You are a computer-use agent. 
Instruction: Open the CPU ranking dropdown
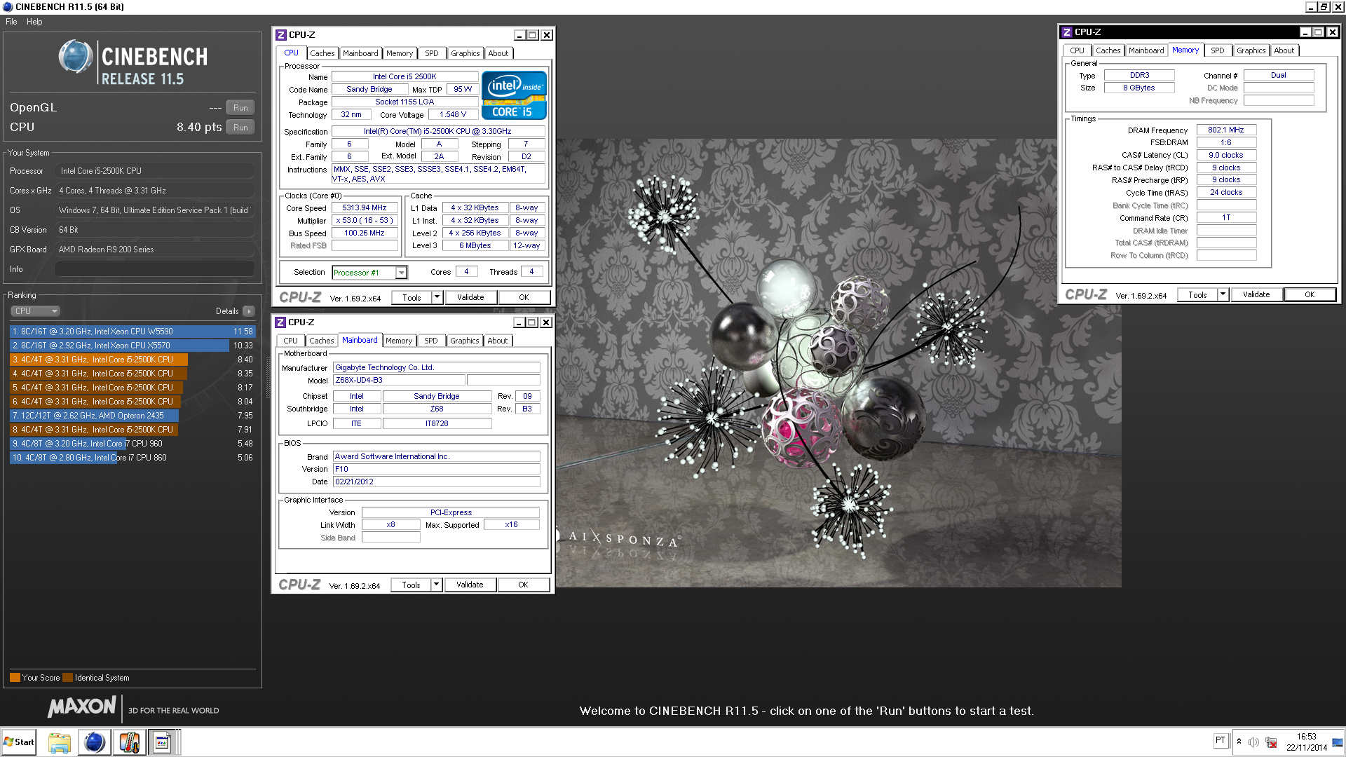[35, 311]
